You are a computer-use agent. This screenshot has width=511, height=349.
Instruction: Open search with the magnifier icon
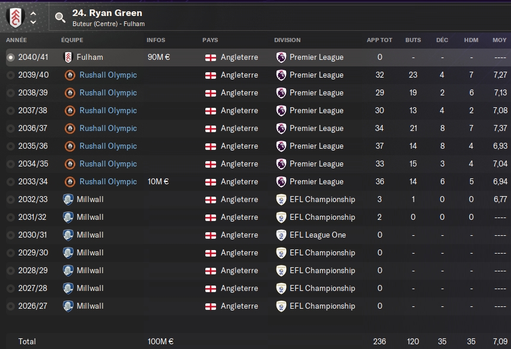(x=60, y=17)
